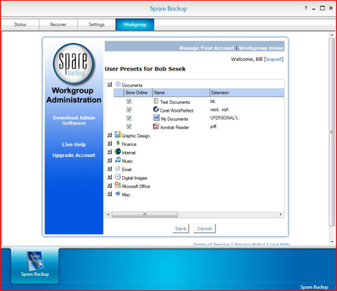Open Live Help in sidebar
The height and width of the screenshot is (291, 337).
74,144
